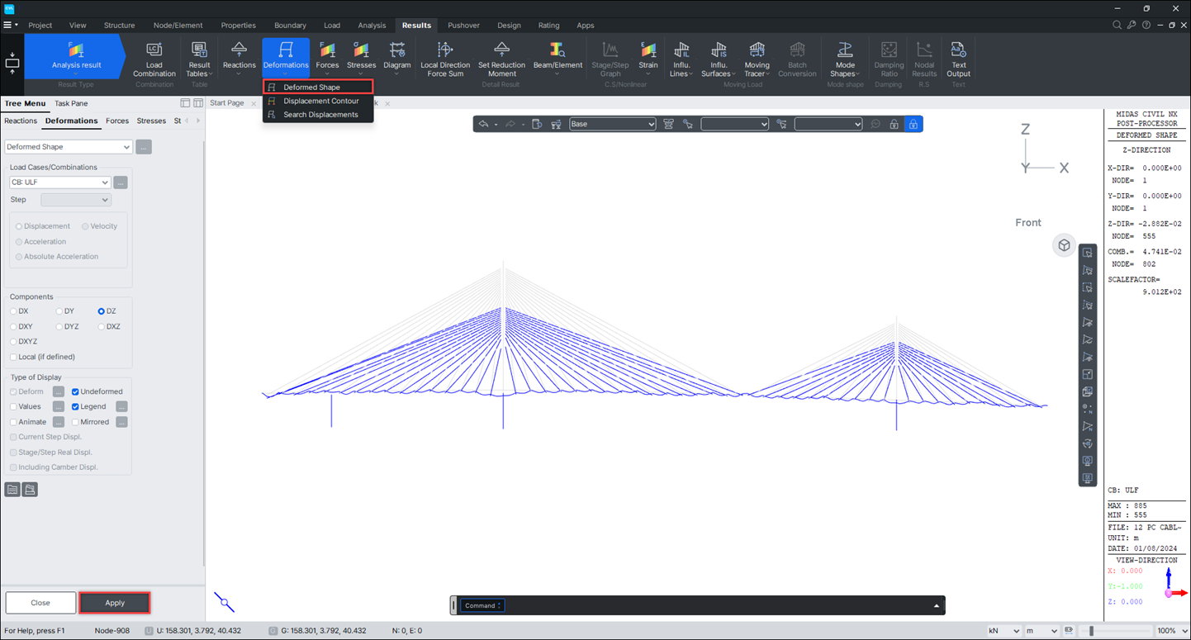Click the help question mark icon
This screenshot has width=1191, height=640.
[x=1146, y=26]
